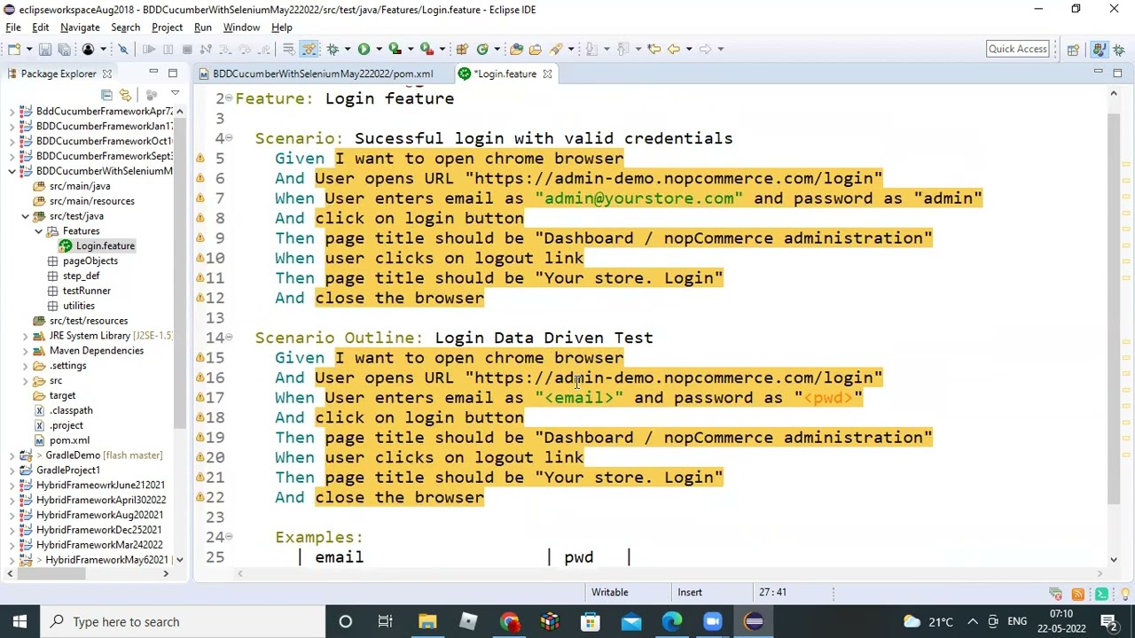1135x638 pixels.
Task: Click the Search flashlight toolbar icon
Action: click(556, 49)
